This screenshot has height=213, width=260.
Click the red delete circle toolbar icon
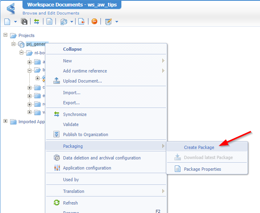[94, 21]
